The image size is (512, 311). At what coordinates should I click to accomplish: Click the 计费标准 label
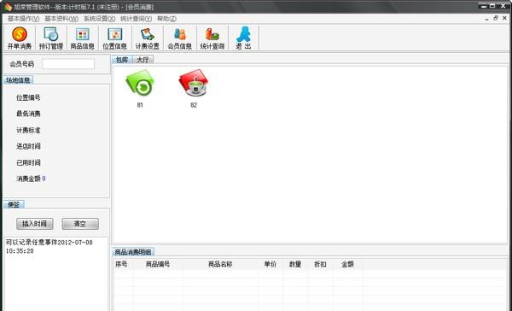point(28,130)
